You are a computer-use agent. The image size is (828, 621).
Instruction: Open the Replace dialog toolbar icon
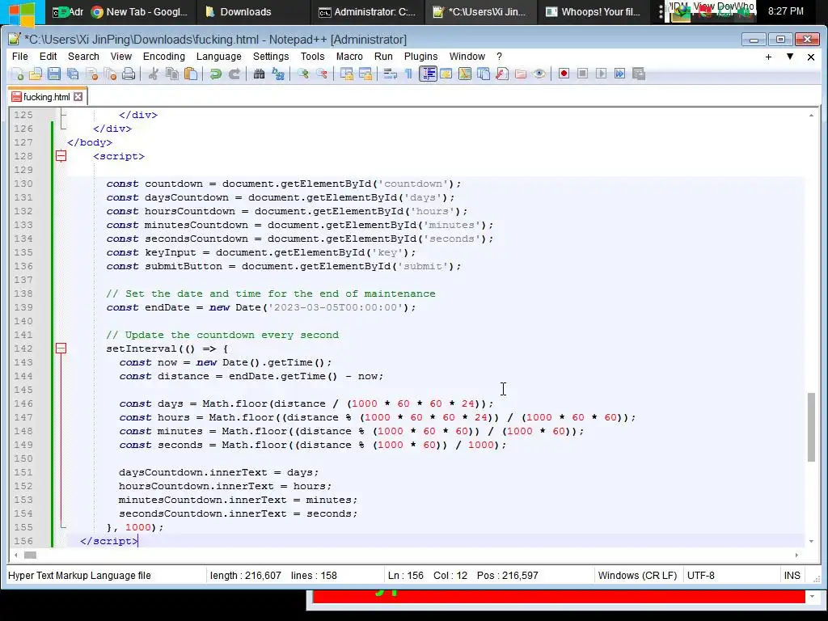tap(278, 74)
